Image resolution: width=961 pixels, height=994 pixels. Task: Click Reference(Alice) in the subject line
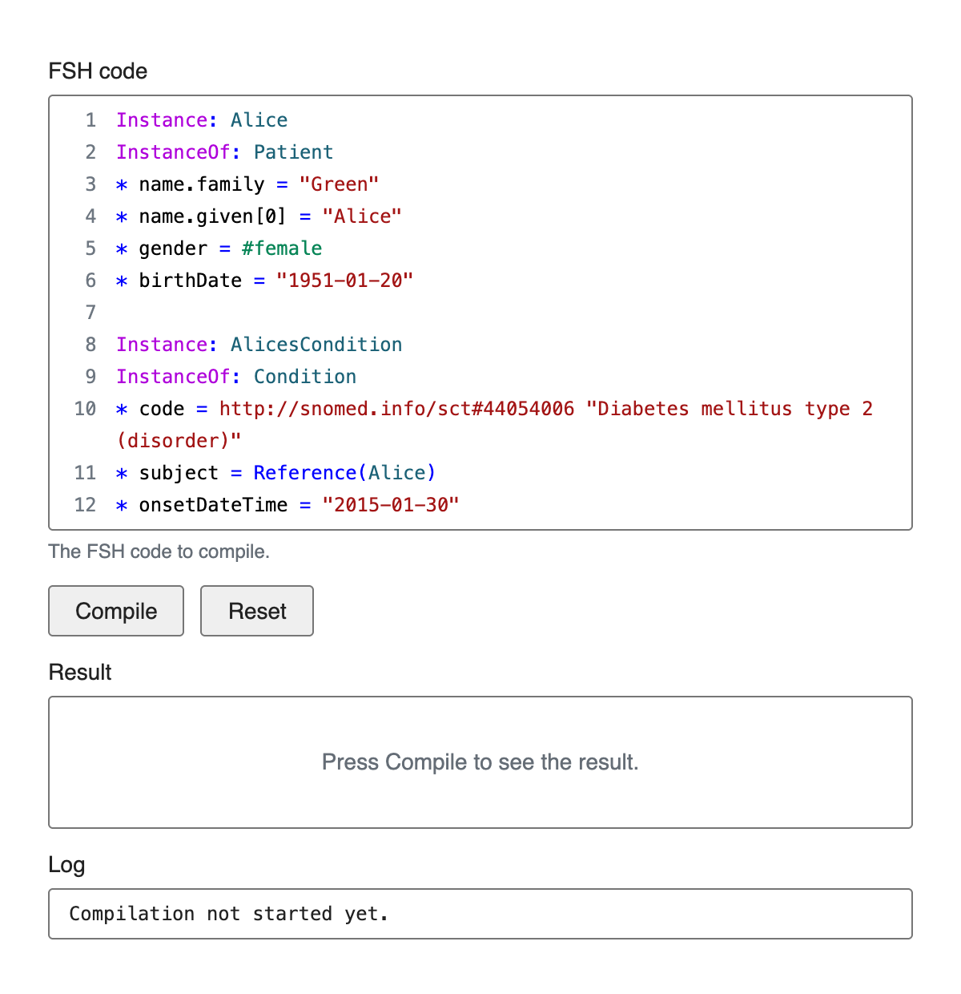[x=344, y=473]
